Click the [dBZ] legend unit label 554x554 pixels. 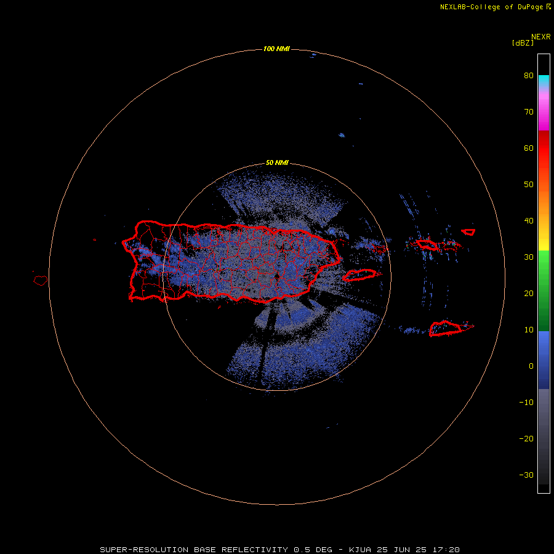[x=523, y=42]
